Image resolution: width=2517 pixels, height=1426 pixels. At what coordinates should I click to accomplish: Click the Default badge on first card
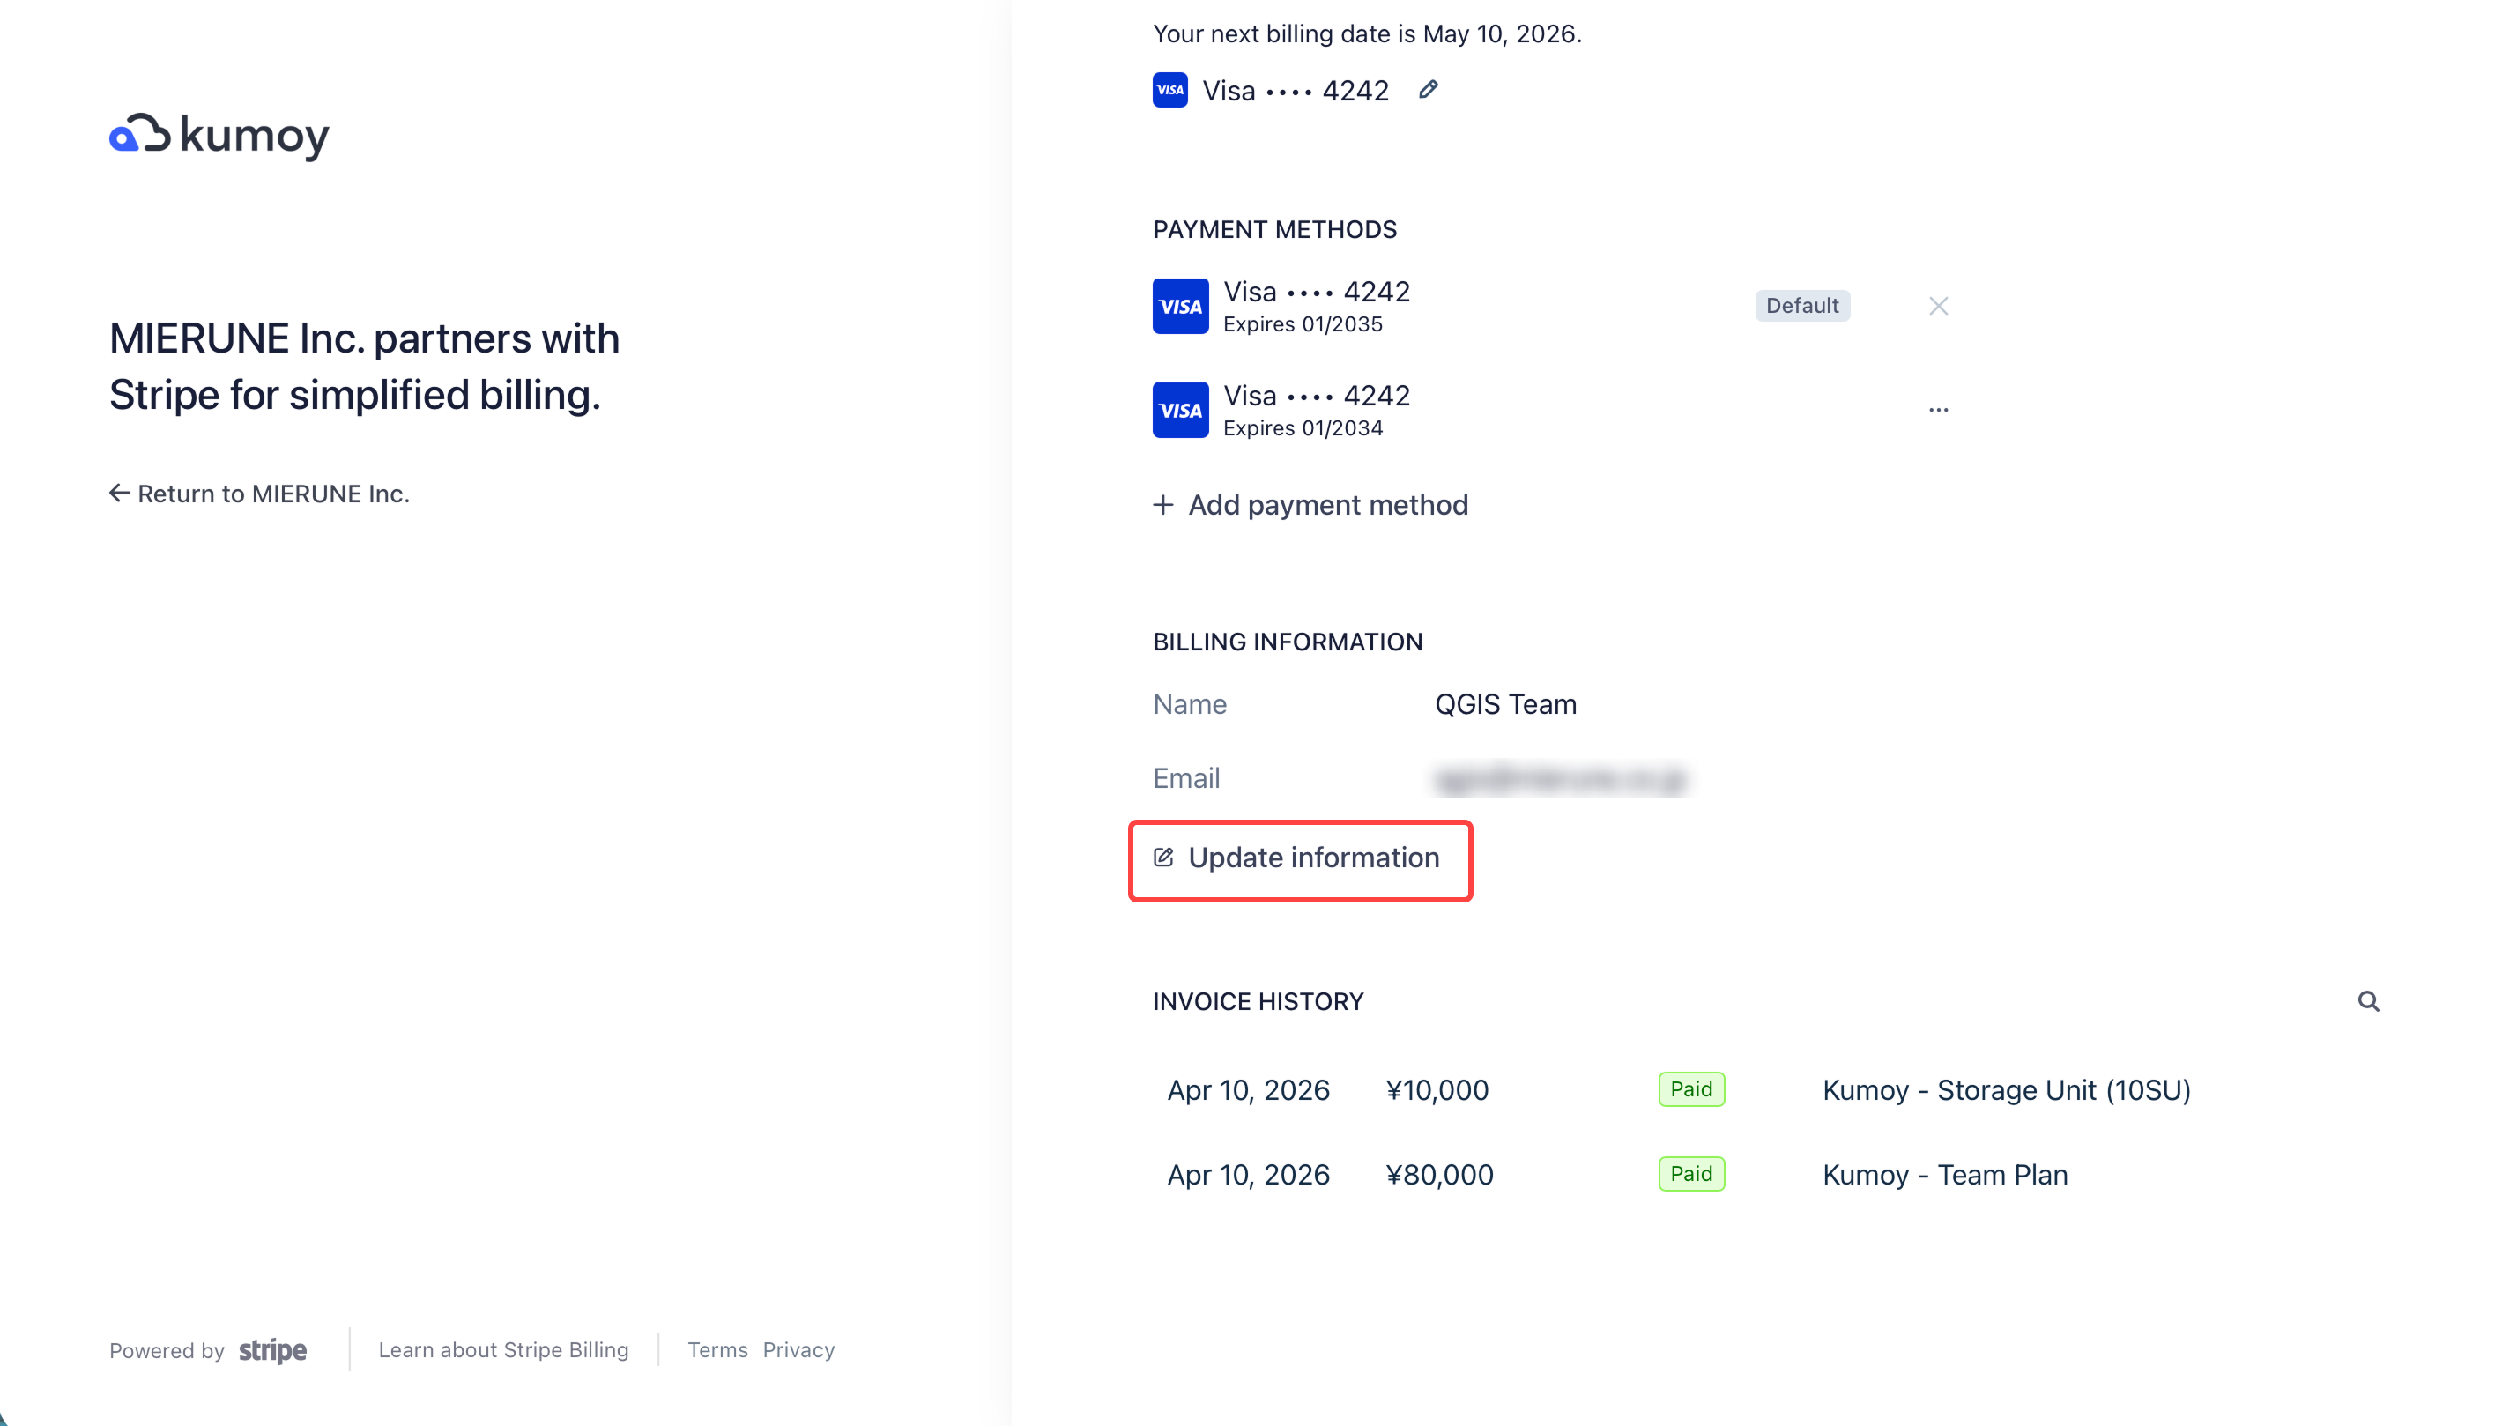(1801, 306)
